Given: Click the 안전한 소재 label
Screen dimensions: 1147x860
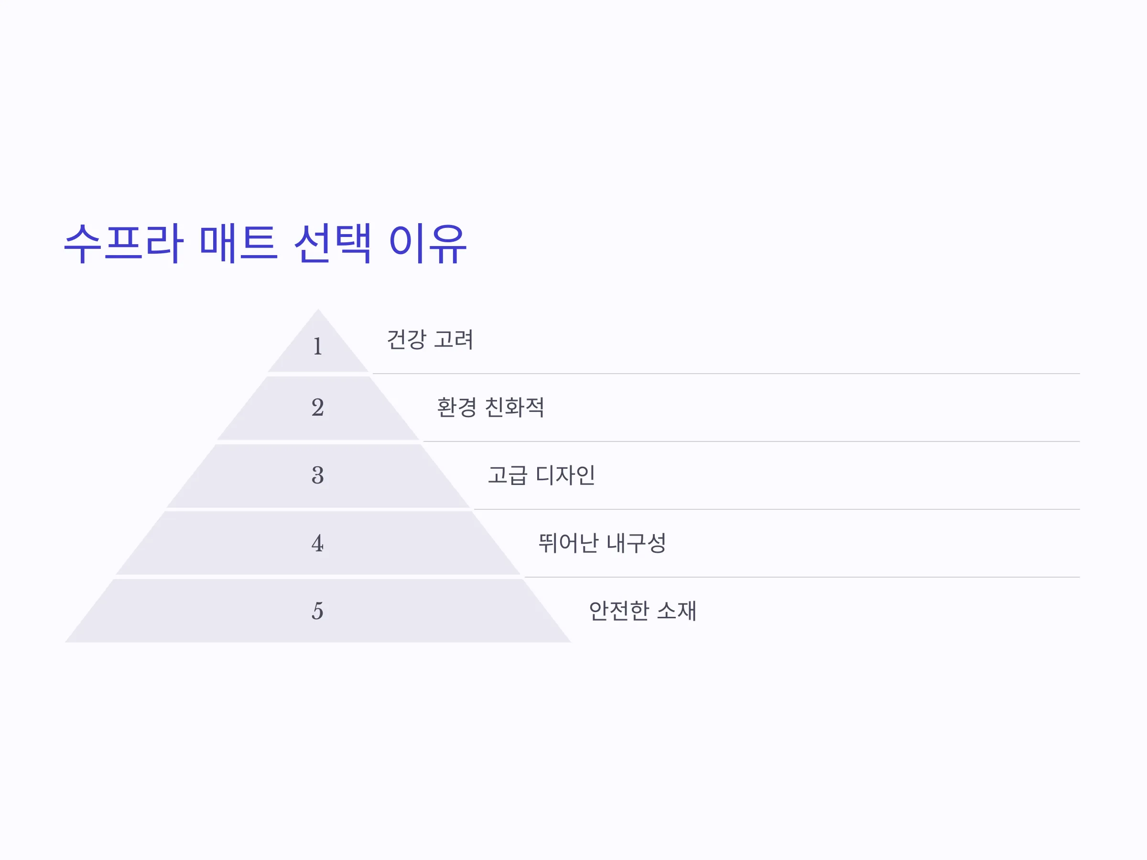Looking at the screenshot, I should [642, 611].
